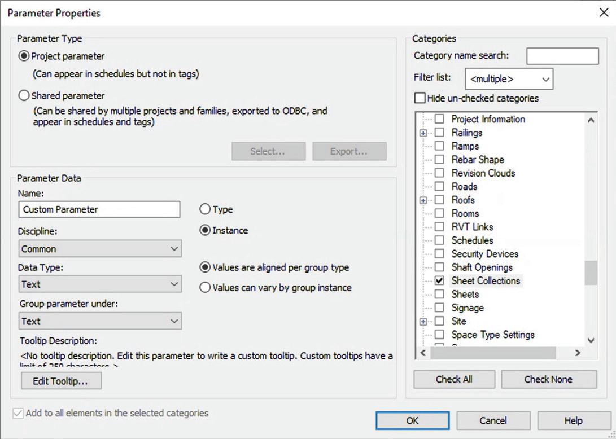Check the Security Devices category
Viewport: 616px width, 439px height.
[439, 254]
